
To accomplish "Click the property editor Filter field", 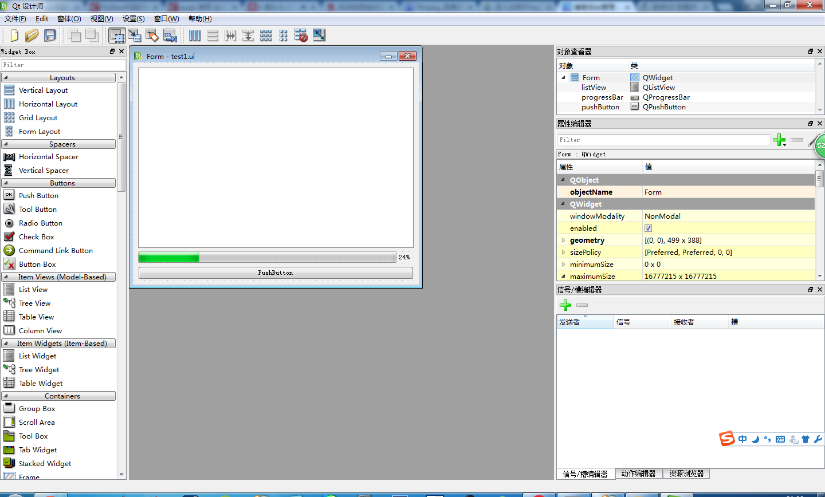I will pyautogui.click(x=663, y=140).
